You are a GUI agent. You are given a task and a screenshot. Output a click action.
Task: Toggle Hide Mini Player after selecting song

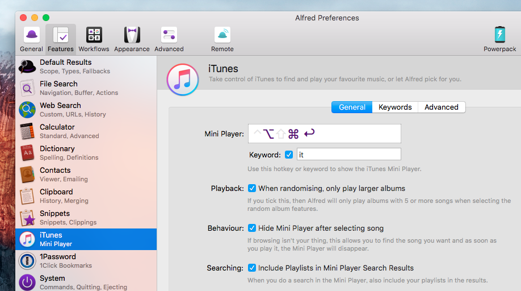tap(252, 228)
